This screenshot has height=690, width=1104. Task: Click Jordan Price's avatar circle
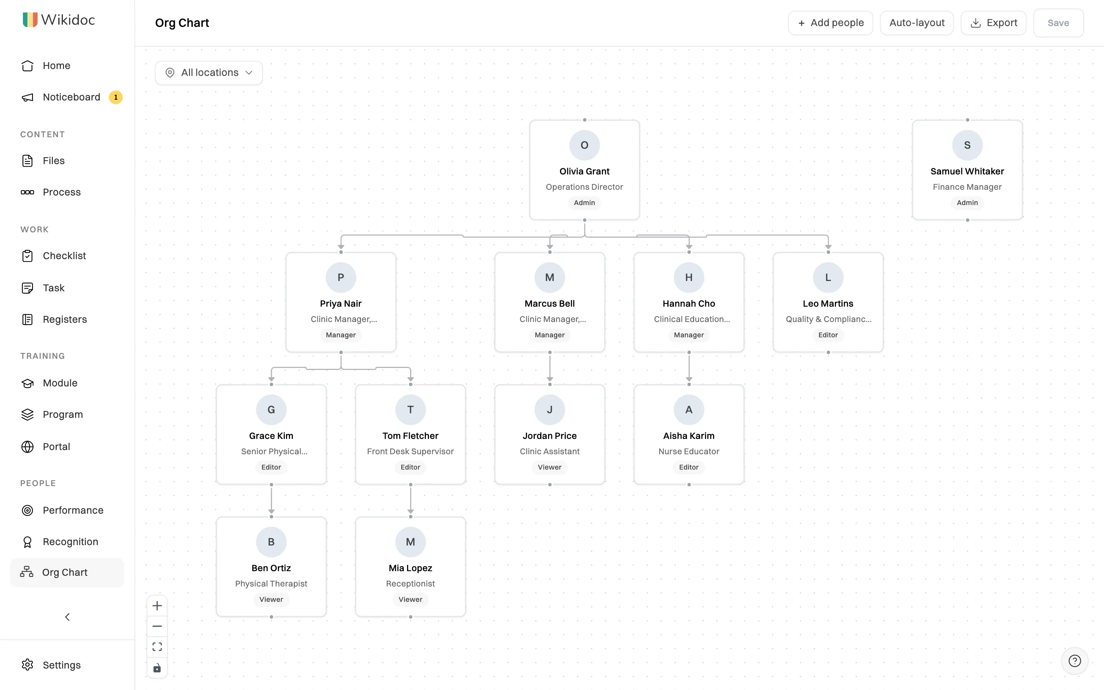(x=550, y=410)
